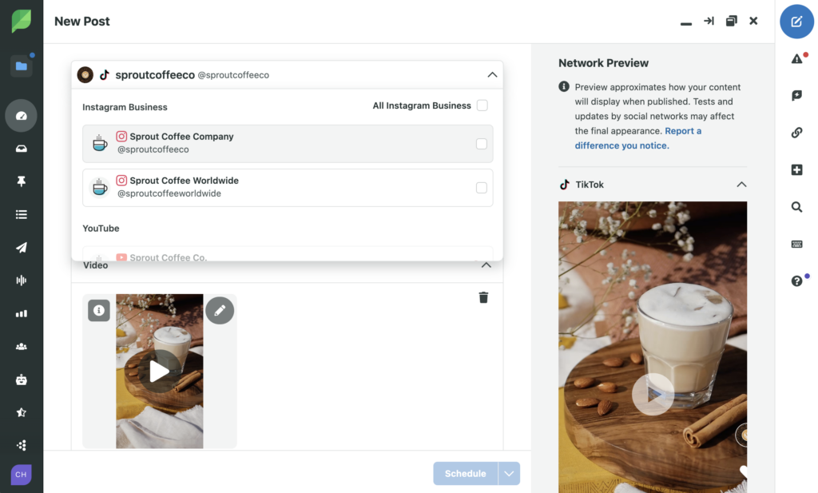Open the search magnifier icon
The image size is (818, 493).
pos(796,207)
